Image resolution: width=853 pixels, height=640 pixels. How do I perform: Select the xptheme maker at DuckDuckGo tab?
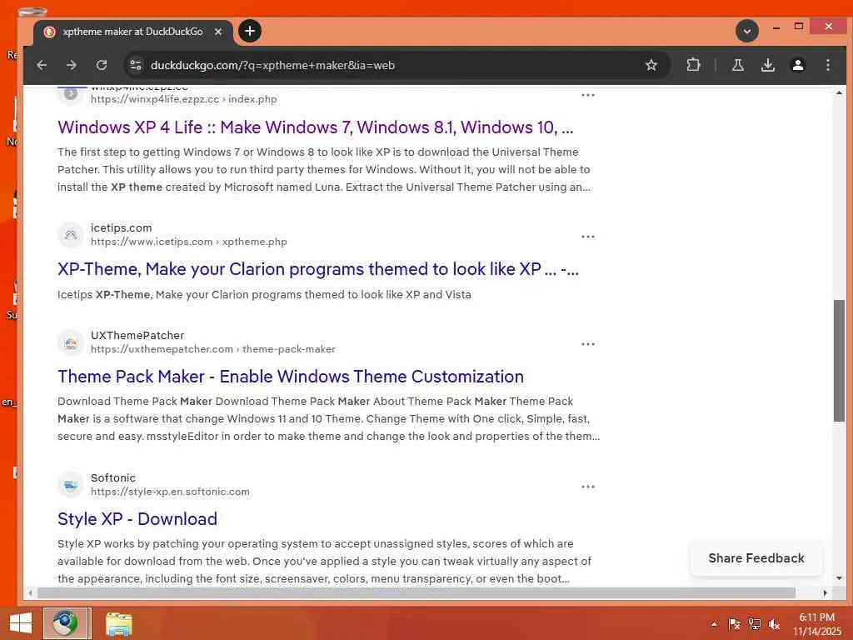(x=133, y=32)
